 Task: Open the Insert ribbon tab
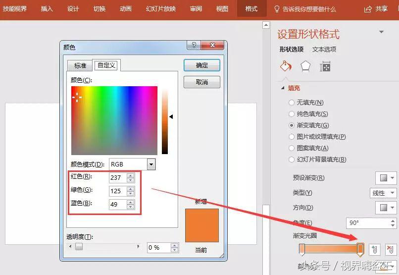click(x=47, y=9)
